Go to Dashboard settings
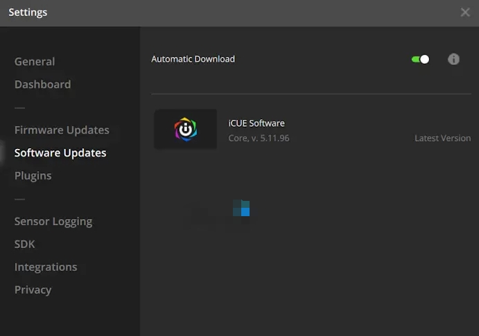Image resolution: width=479 pixels, height=336 pixels. [42, 85]
